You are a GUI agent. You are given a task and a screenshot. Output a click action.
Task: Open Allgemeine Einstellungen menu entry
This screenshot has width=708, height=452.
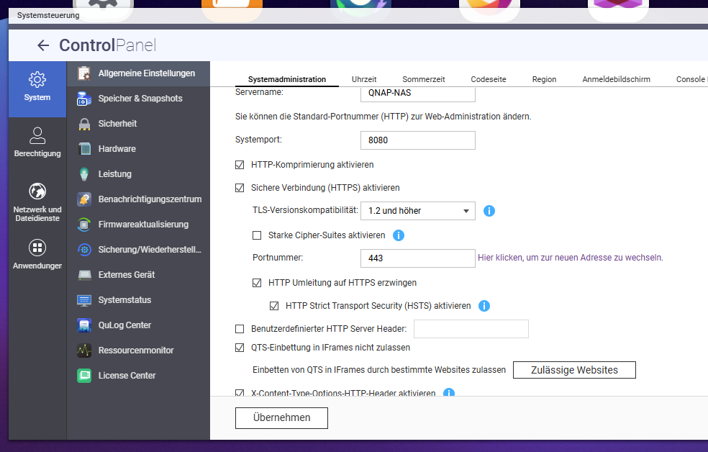[x=138, y=73]
